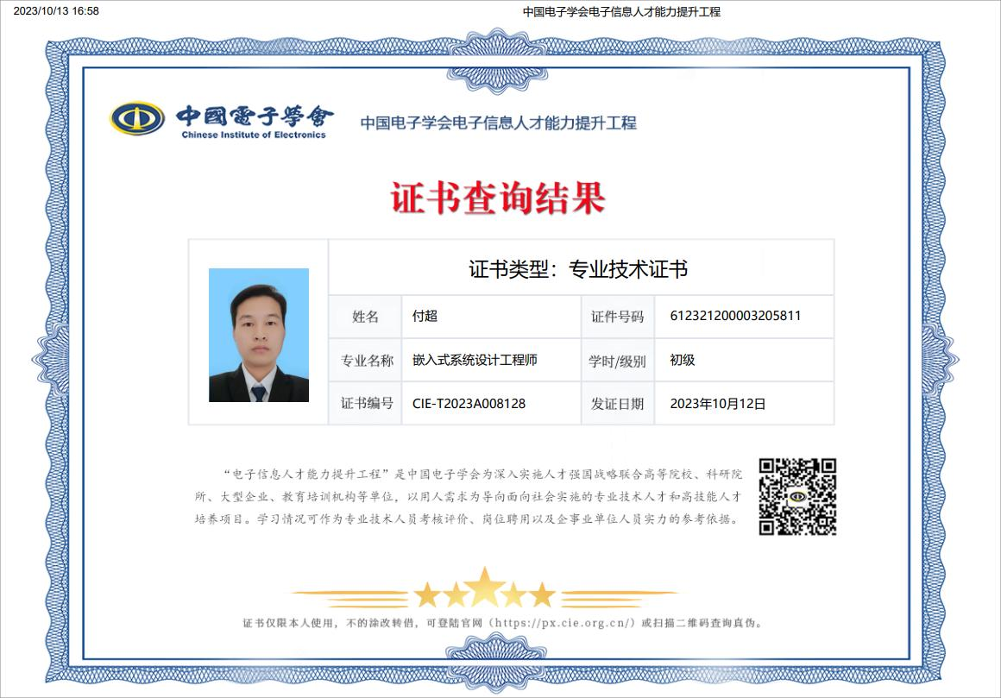Image resolution: width=1001 pixels, height=698 pixels.
Task: Click the timestamp 2023/10/13 16:58
Action: click(x=56, y=11)
